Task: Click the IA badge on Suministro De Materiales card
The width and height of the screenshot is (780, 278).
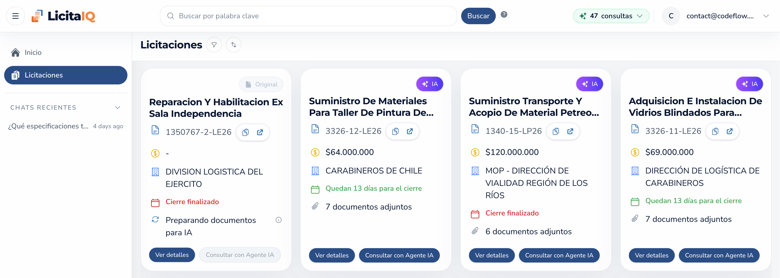Action: pos(430,84)
